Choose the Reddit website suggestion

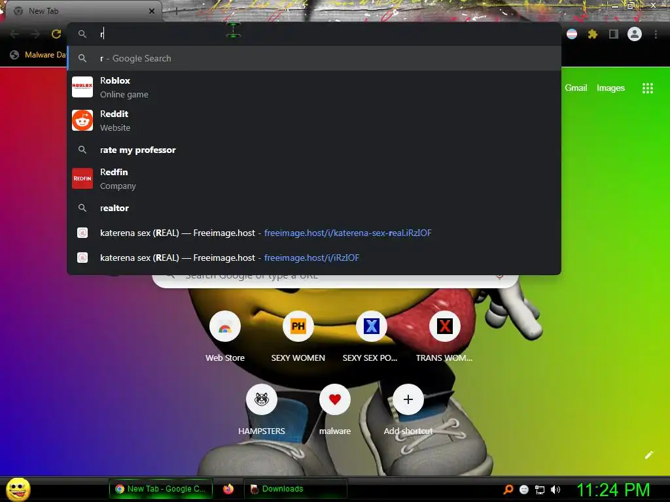pyautogui.click(x=314, y=120)
